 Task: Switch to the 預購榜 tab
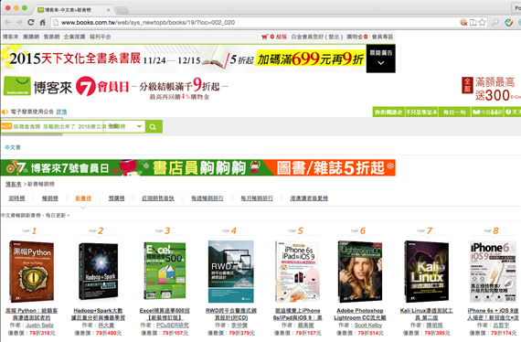[117, 198]
